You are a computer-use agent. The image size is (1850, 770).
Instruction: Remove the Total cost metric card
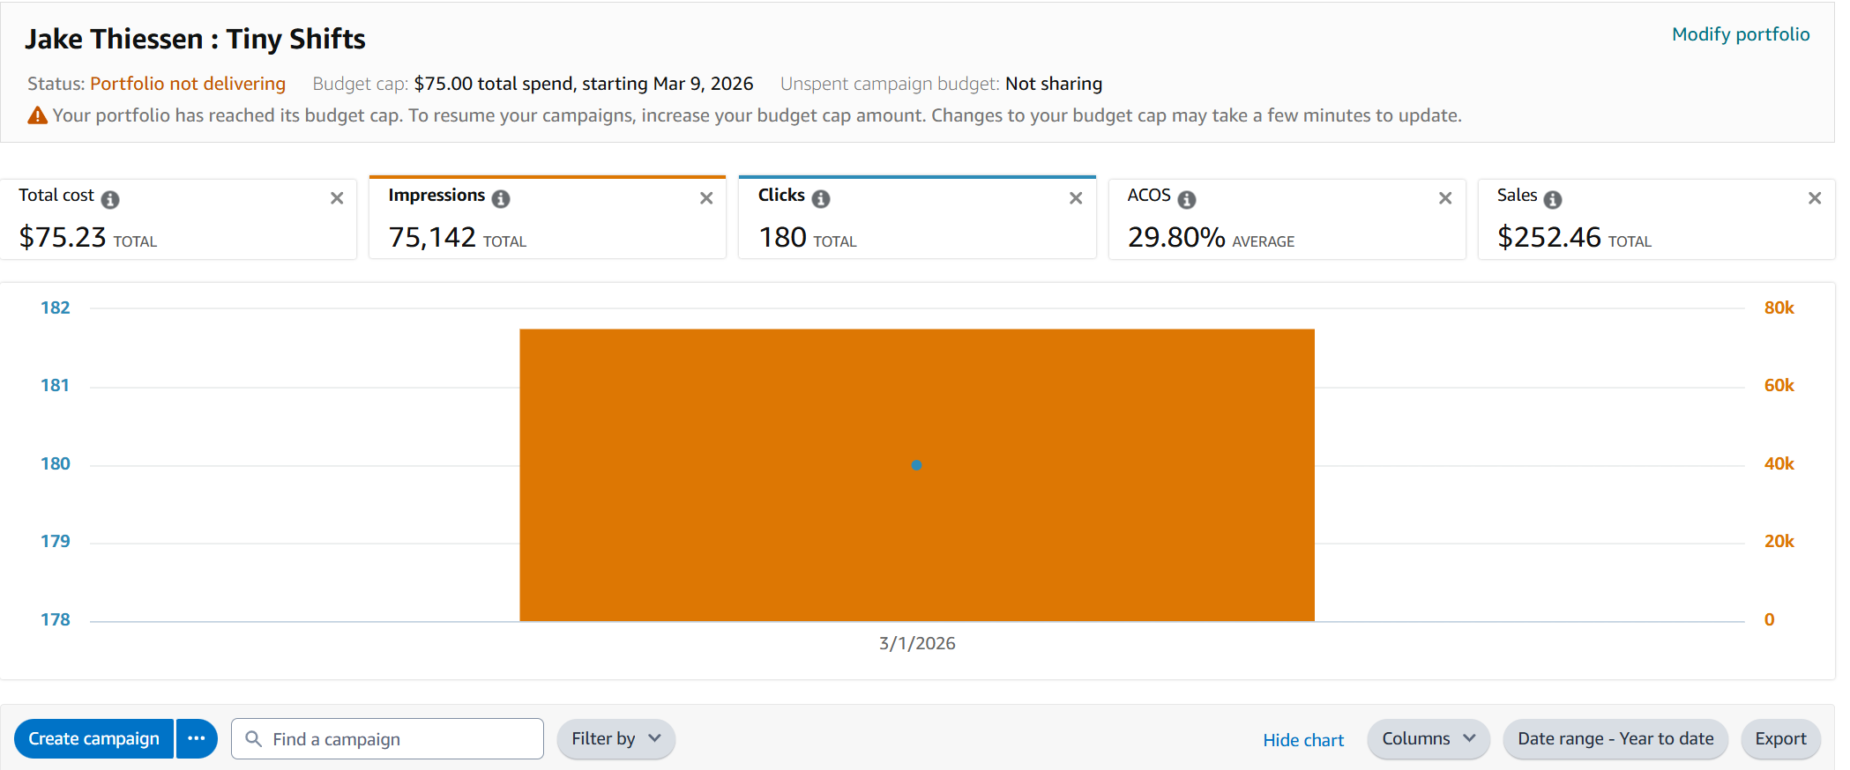(x=337, y=198)
